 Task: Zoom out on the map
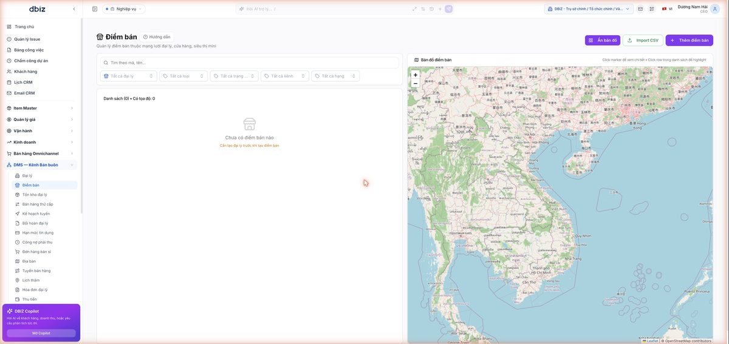[x=416, y=83]
